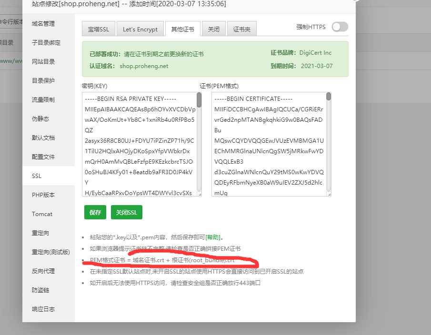The height and width of the screenshot is (335, 431).
Task: Click the certificate box scrollbar
Action: pos(329,97)
